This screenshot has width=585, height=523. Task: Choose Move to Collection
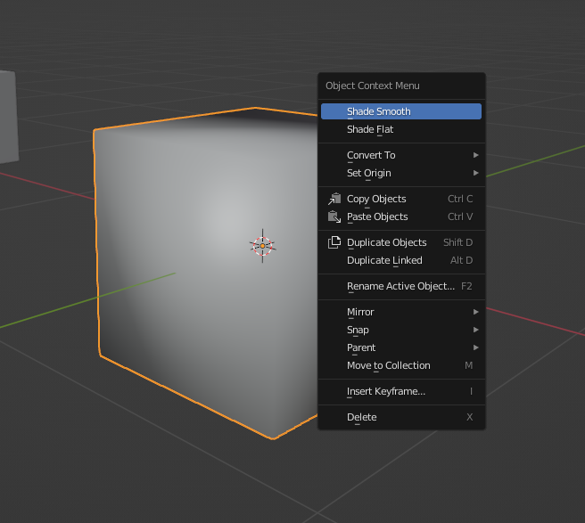[401, 365]
